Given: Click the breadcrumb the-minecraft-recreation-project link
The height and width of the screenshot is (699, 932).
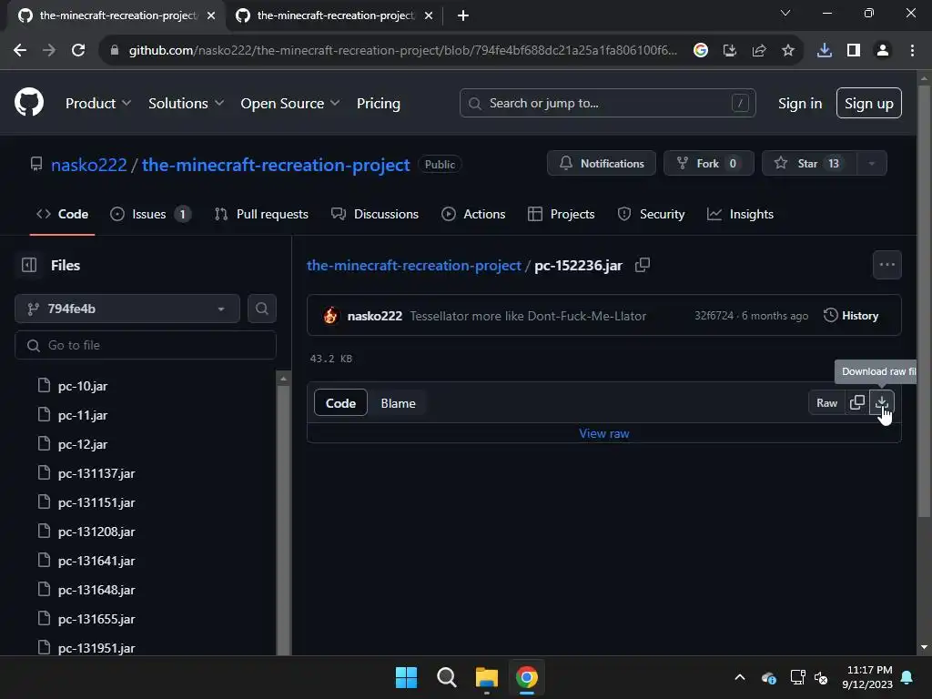Looking at the screenshot, I should click(x=414, y=265).
